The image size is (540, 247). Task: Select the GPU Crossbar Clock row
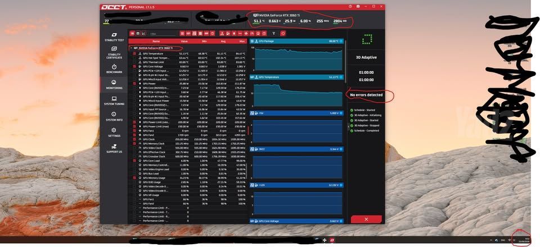point(188,156)
